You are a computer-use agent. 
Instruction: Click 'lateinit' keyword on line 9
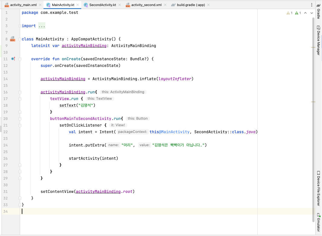(40, 46)
